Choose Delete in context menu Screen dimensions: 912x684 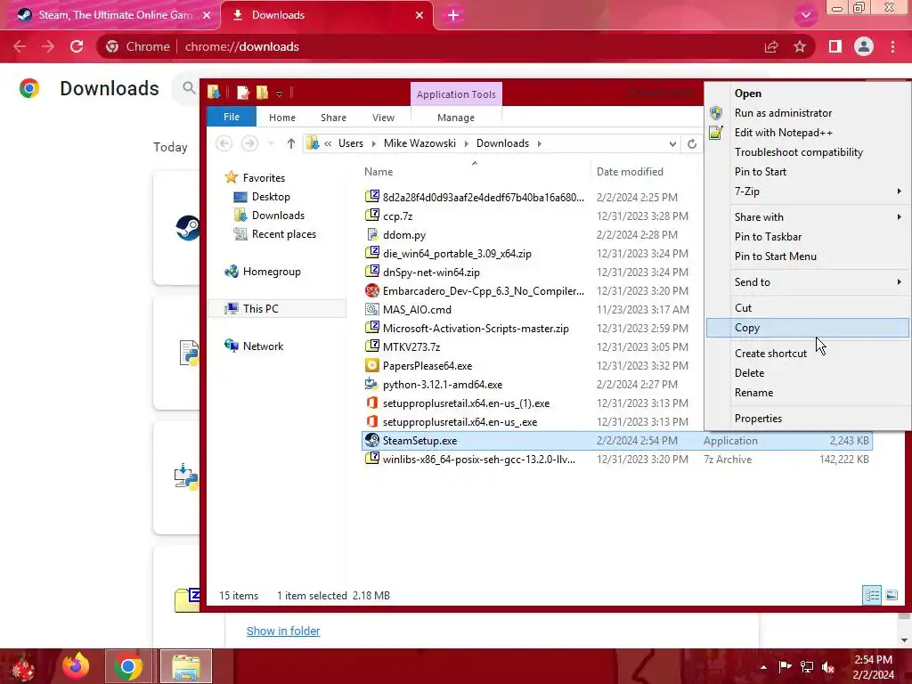807,373
